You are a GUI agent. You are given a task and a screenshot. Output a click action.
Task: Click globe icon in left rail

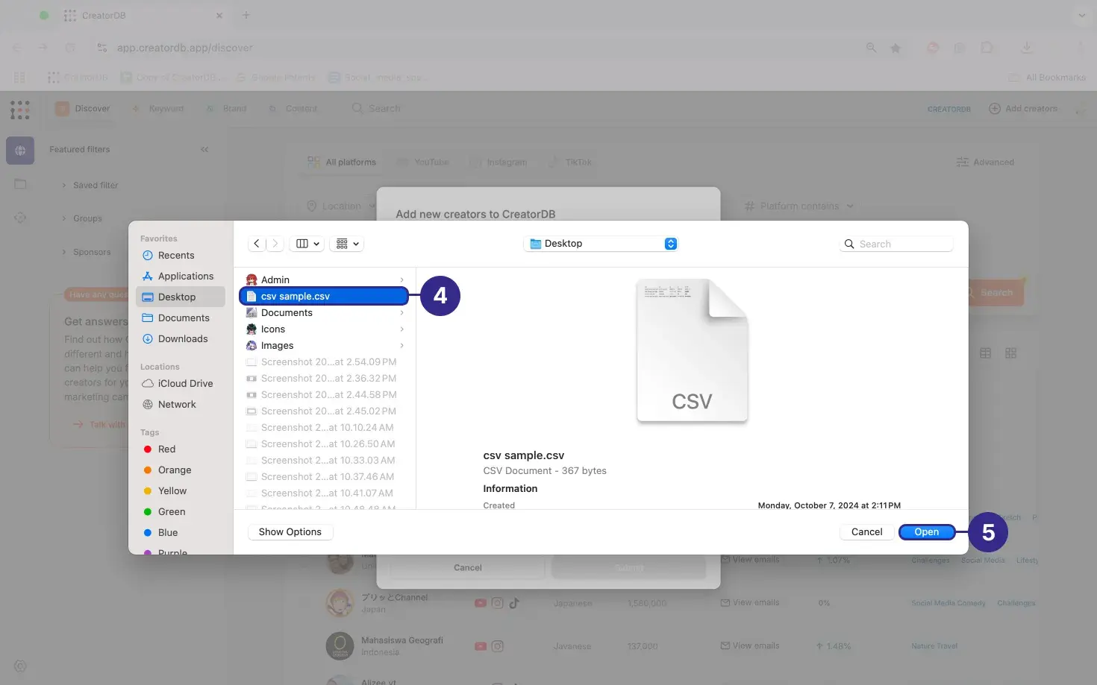(x=20, y=151)
